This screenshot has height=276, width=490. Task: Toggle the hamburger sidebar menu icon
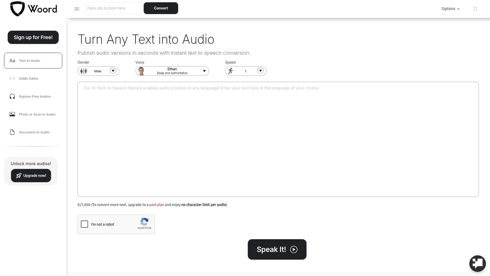[77, 9]
